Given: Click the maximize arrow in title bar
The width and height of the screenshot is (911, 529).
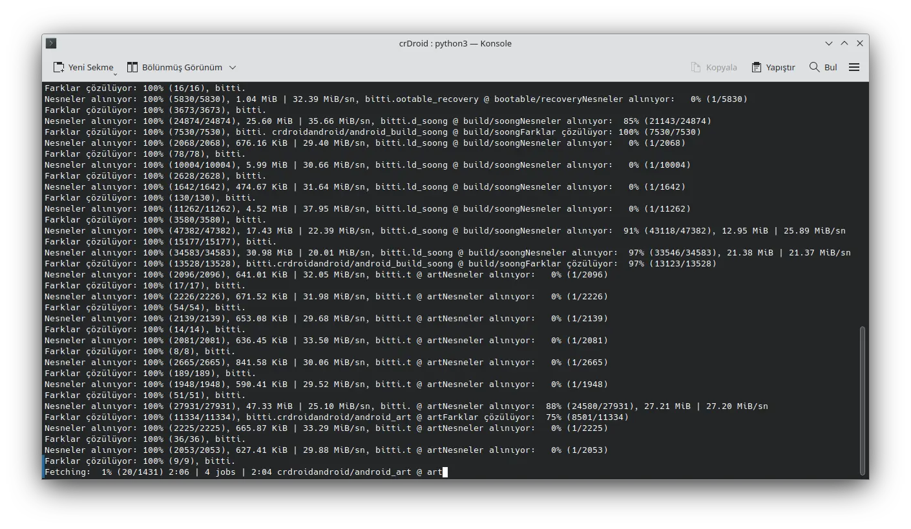Looking at the screenshot, I should tap(844, 43).
